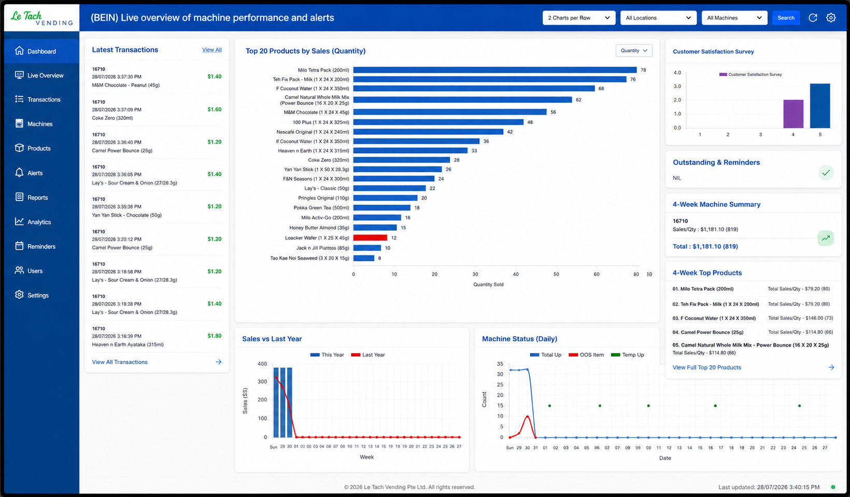Click Yan Yan Stick - Chocolate (50g) transaction
The width and height of the screenshot is (850, 497).
[157, 207]
